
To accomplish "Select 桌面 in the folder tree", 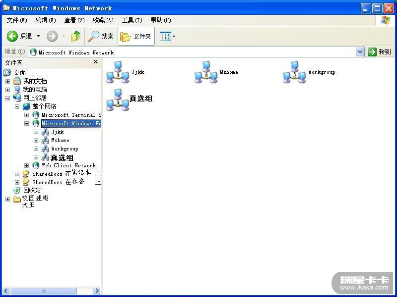I will (x=20, y=73).
